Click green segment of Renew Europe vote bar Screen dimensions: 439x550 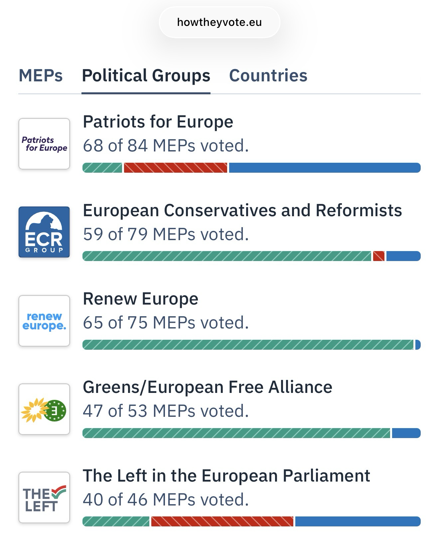248,345
